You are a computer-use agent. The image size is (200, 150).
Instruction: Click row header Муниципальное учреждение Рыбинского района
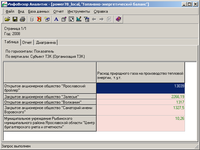50,123
